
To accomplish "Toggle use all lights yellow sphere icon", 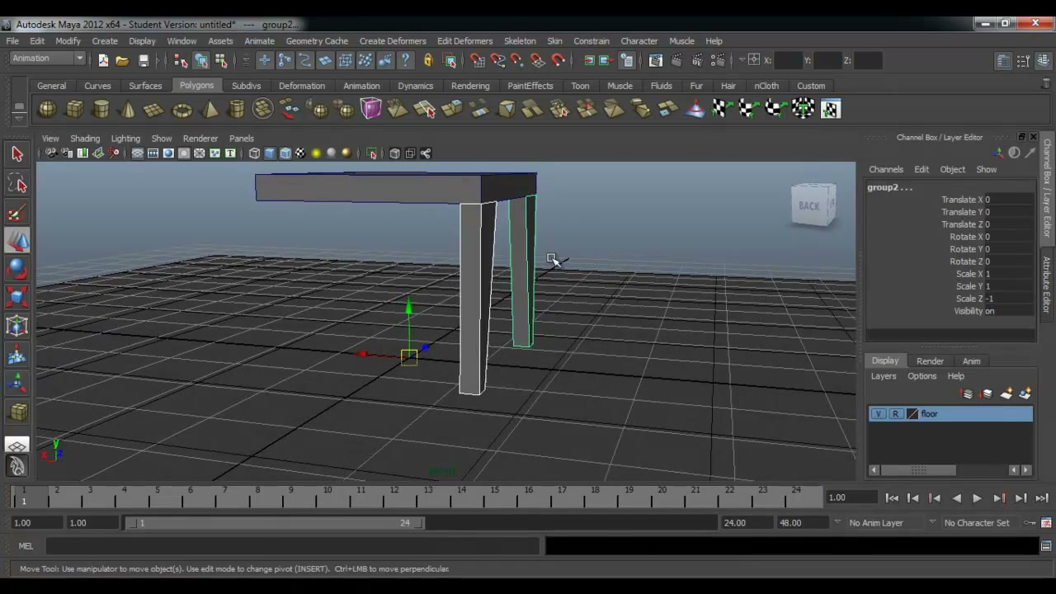I will (316, 153).
